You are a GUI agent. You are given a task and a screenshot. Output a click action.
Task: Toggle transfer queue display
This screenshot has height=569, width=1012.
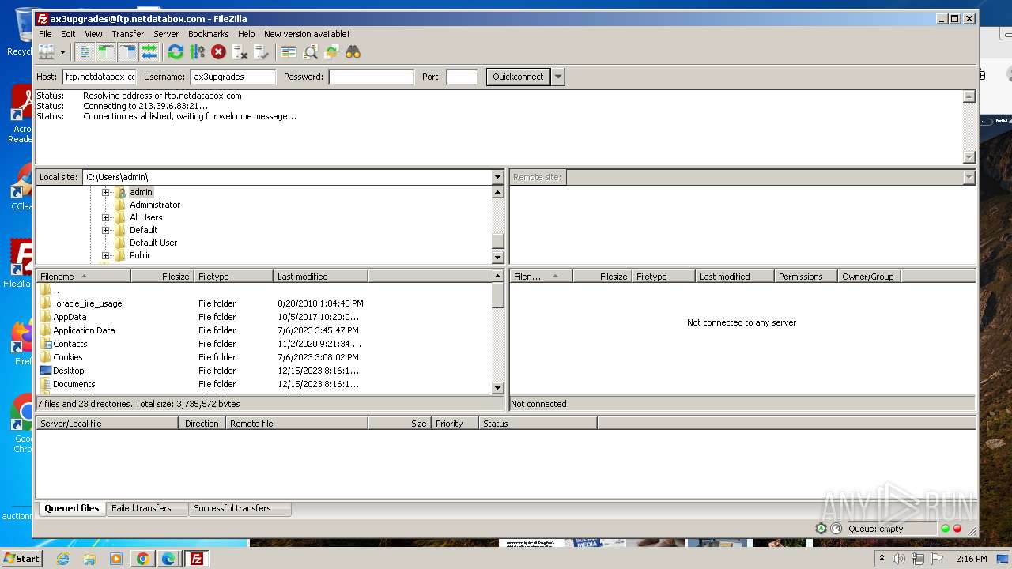(x=149, y=52)
